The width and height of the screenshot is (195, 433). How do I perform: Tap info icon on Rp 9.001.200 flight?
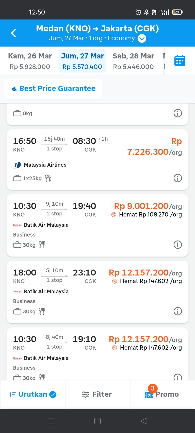(178, 245)
